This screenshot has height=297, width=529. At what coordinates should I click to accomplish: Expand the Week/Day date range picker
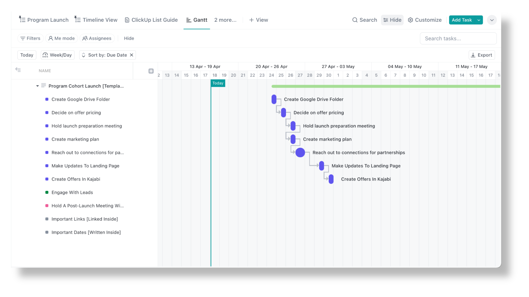57,55
